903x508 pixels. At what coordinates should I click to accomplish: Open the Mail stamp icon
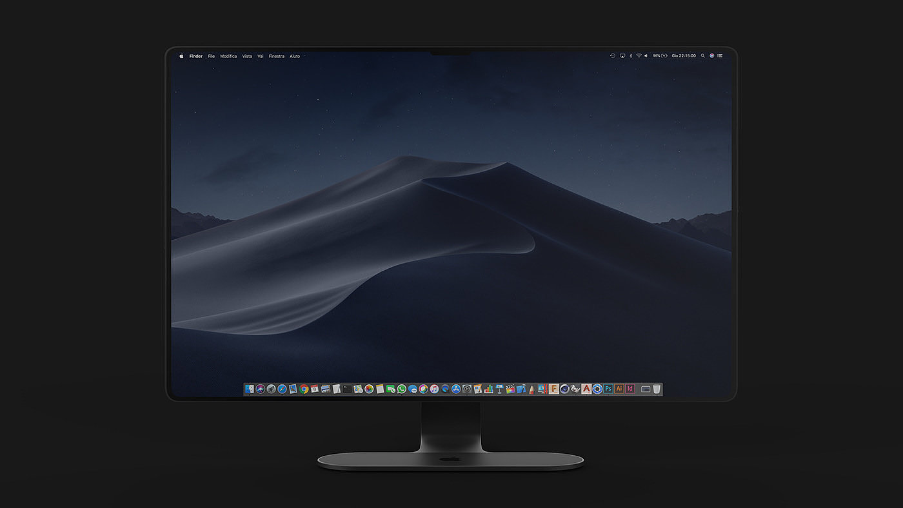[x=293, y=389]
